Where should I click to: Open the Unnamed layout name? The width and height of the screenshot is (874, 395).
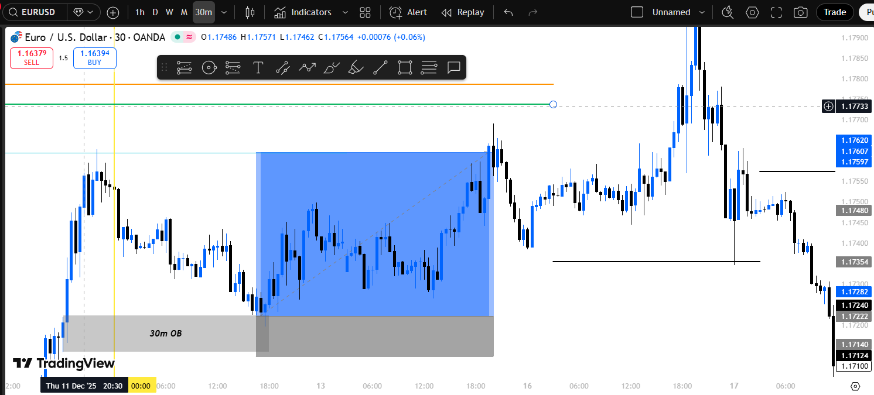671,12
